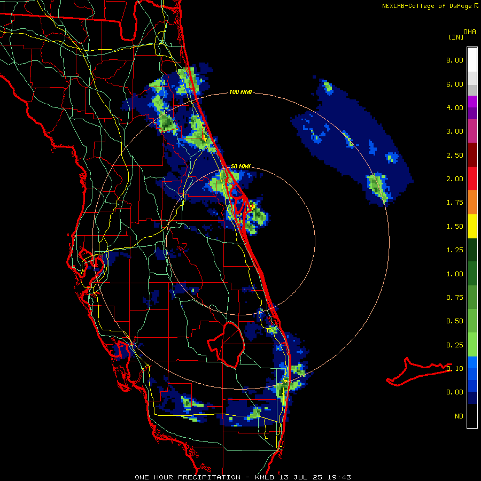Click the medium green 0.75 legend swatch
The width and height of the screenshot is (481, 481).
coord(472,298)
